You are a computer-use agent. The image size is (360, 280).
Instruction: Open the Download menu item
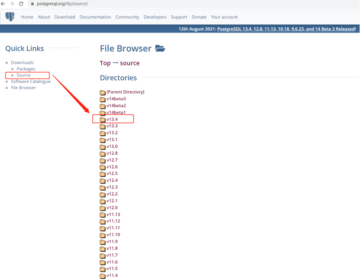pyautogui.click(x=65, y=17)
